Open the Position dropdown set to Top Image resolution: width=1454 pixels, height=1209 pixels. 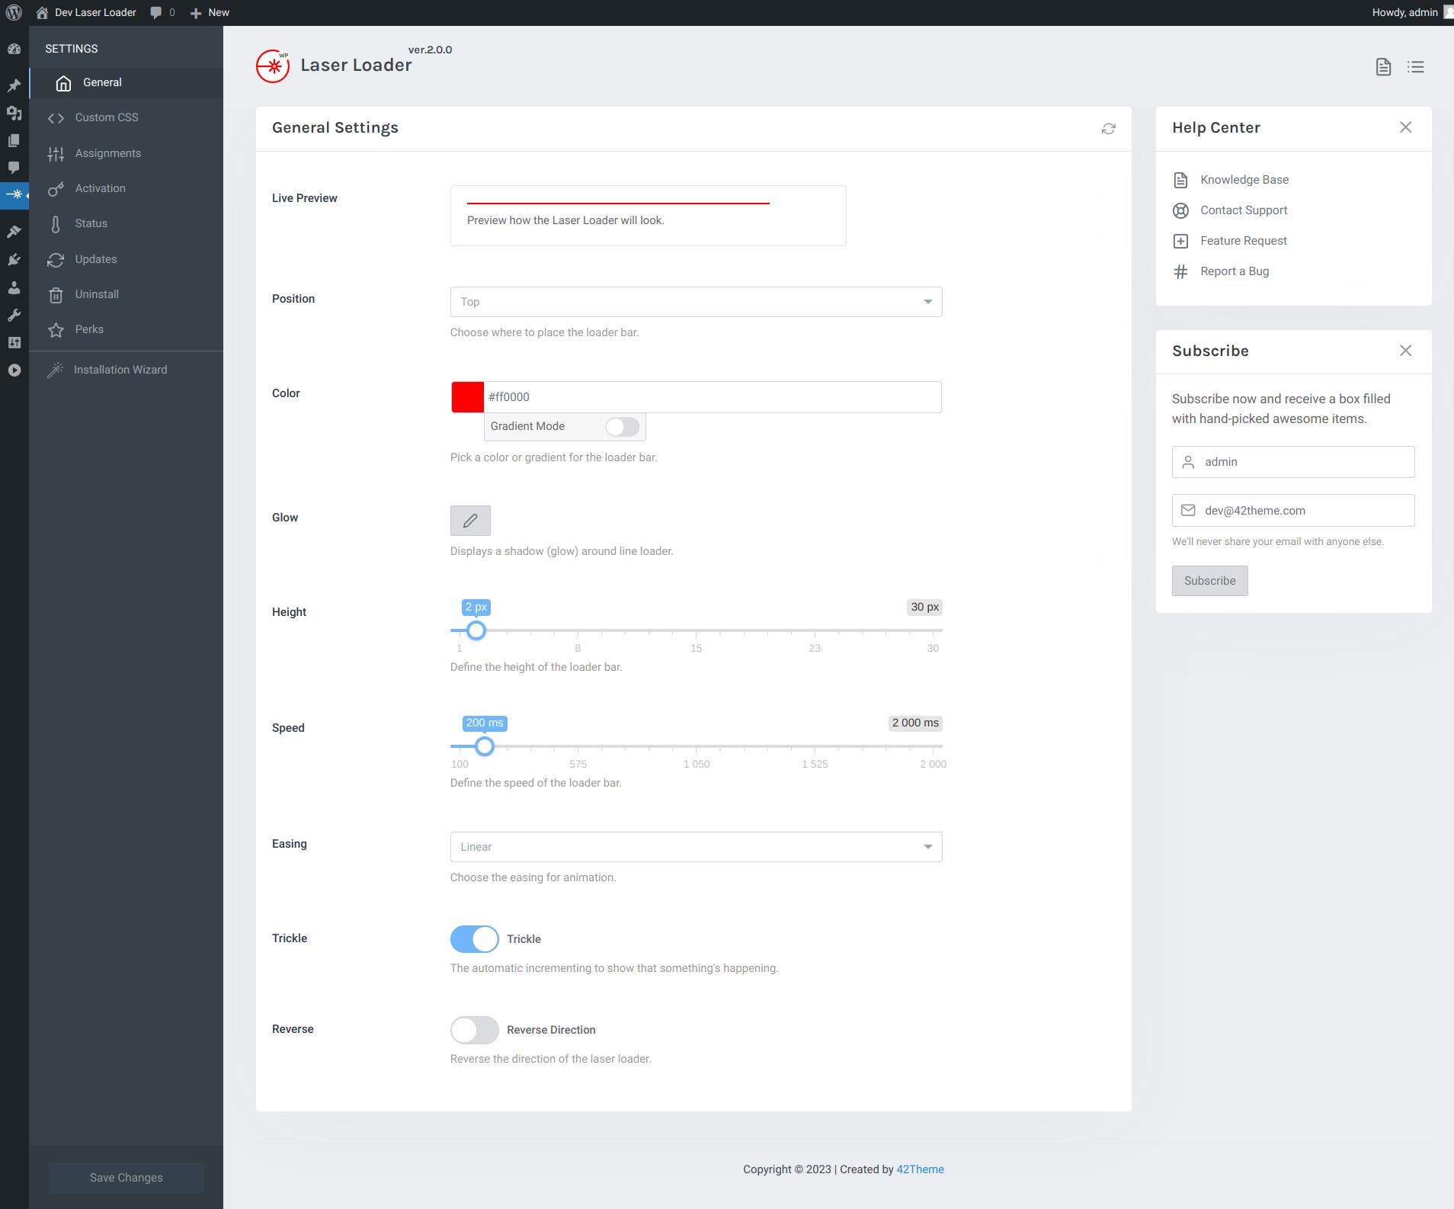click(x=696, y=302)
